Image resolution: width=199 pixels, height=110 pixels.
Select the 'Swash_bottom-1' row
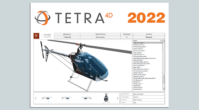[x=148, y=89]
